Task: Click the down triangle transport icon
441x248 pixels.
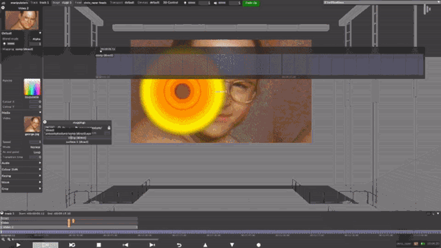Action: pyautogui.click(x=232, y=245)
